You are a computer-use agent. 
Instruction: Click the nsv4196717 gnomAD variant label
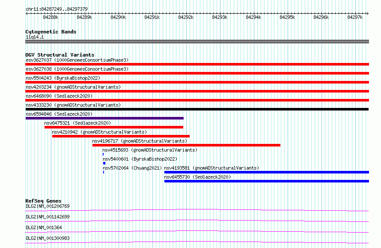click(x=140, y=141)
